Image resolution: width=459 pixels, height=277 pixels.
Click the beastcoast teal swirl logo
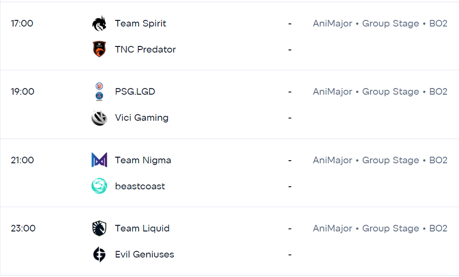tap(99, 186)
